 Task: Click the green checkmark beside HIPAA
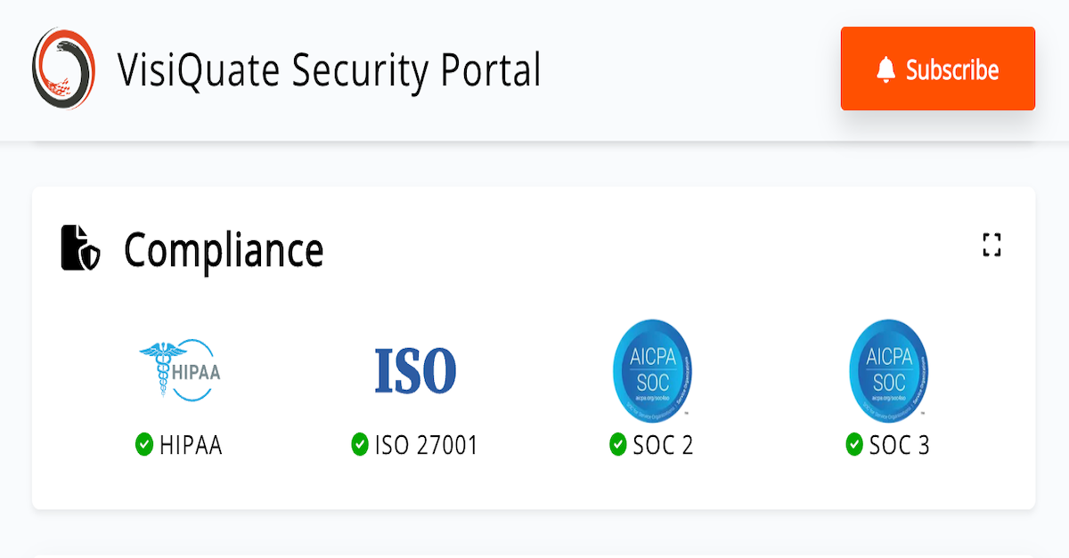[x=145, y=443]
